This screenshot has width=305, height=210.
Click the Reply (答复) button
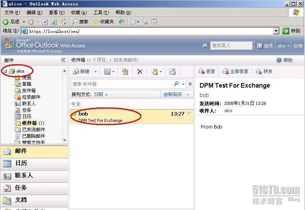point(207,72)
